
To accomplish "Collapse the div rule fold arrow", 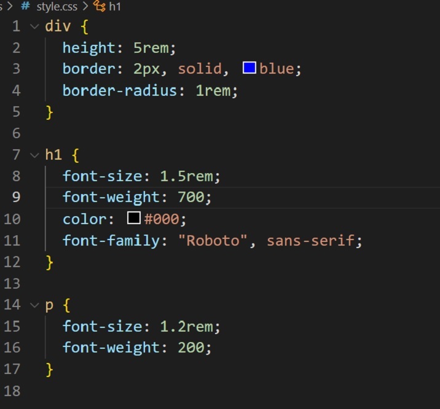I will click(34, 26).
